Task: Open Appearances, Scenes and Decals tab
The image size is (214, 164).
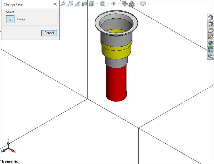Action: [211, 43]
